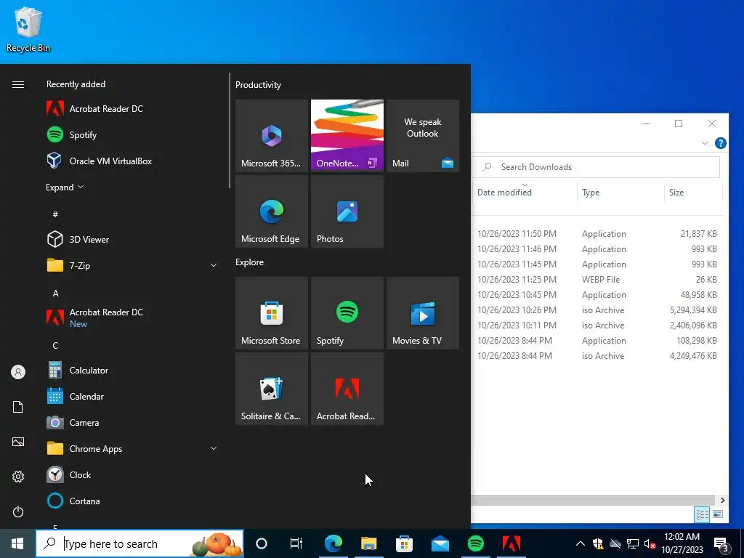Open Power options in Start menu
744x558 pixels.
coord(18,511)
